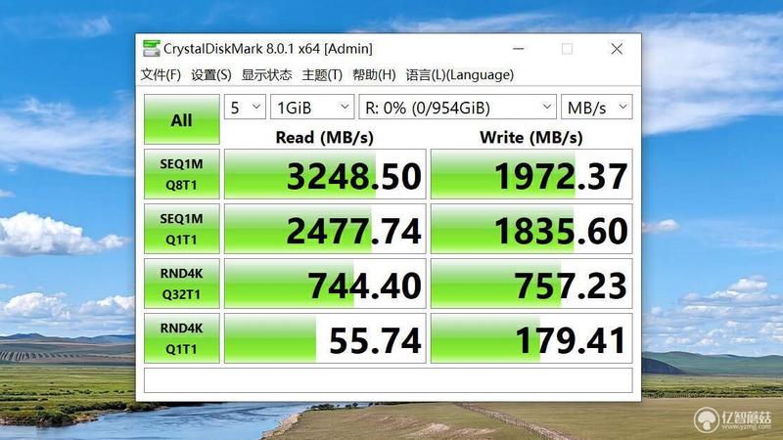Open the unit dropdown showing MB/s
The width and height of the screenshot is (783, 440).
597,107
